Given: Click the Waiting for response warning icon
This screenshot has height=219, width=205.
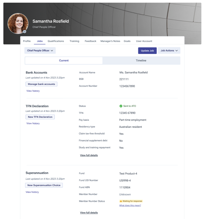Looking at the screenshot, I should [121, 201].
